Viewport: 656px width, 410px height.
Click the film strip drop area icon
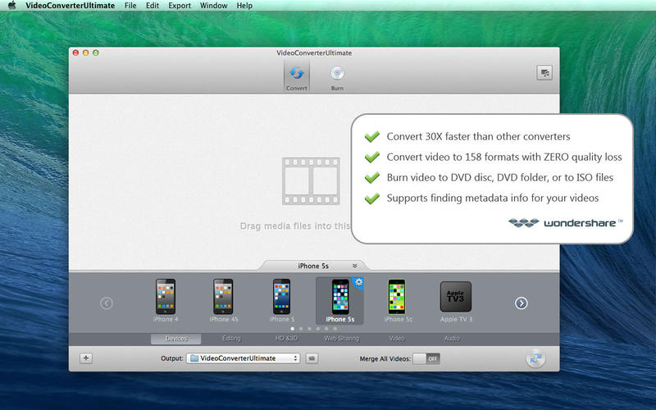(311, 180)
